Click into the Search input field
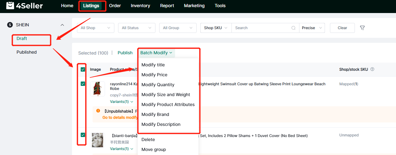Screen dimensions: 396x155 tap(262, 28)
